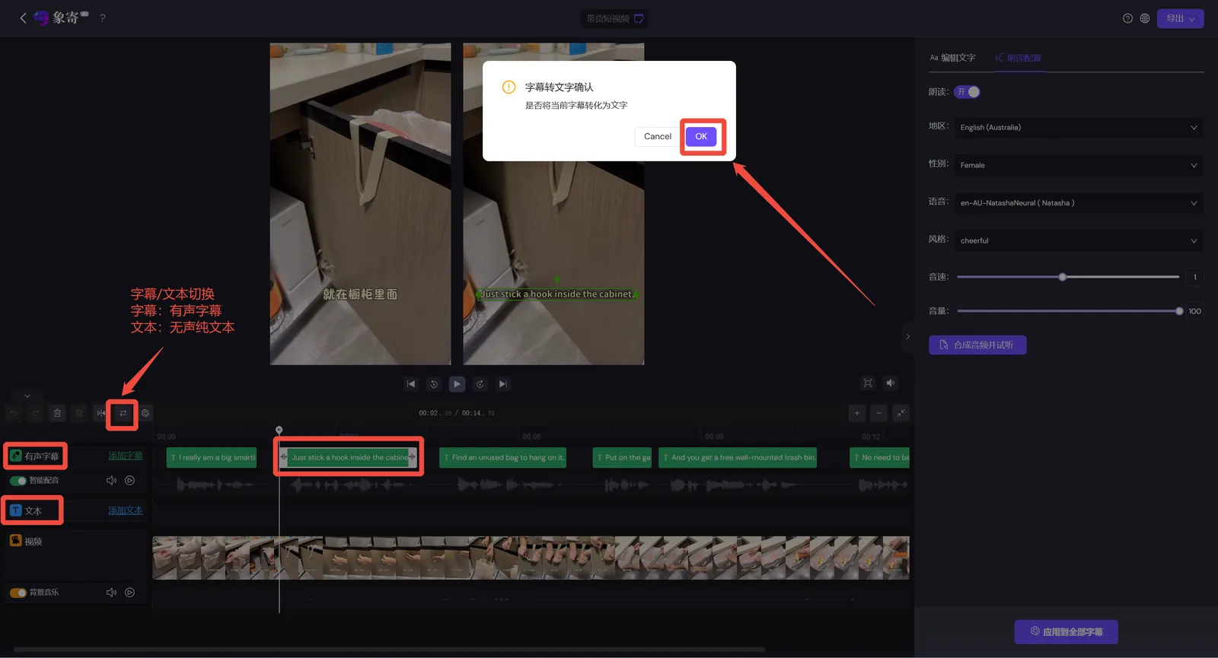Click the 音量 volume slider handle
The width and height of the screenshot is (1218, 658).
tap(1179, 311)
